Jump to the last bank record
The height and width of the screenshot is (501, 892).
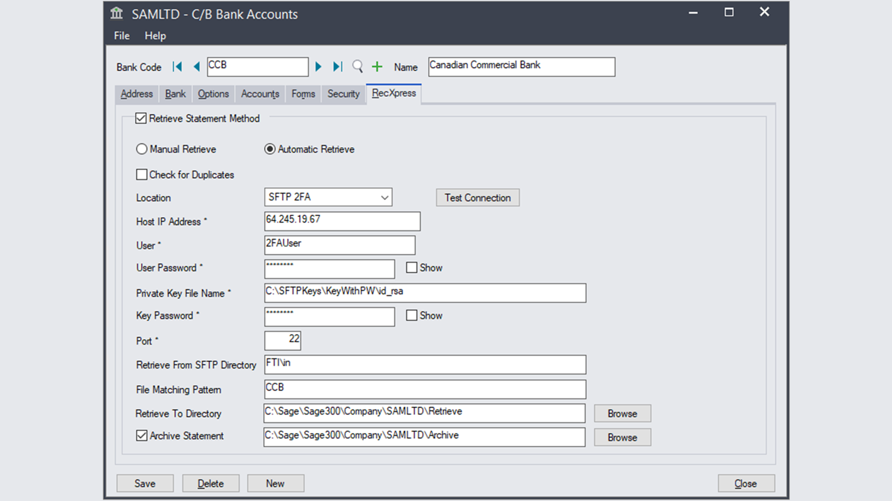pos(337,67)
